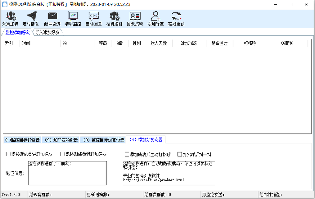Viewport: 315px width, 199px height.
Task: Click the Ver:1.4.0 status bar text
Action: coord(11,195)
